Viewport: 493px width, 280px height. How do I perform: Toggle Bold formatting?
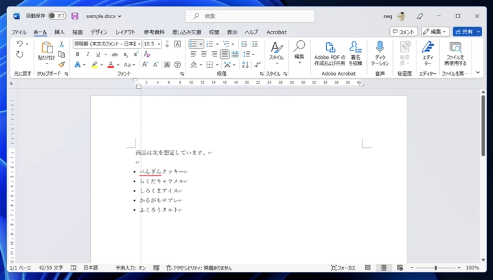[78, 54]
